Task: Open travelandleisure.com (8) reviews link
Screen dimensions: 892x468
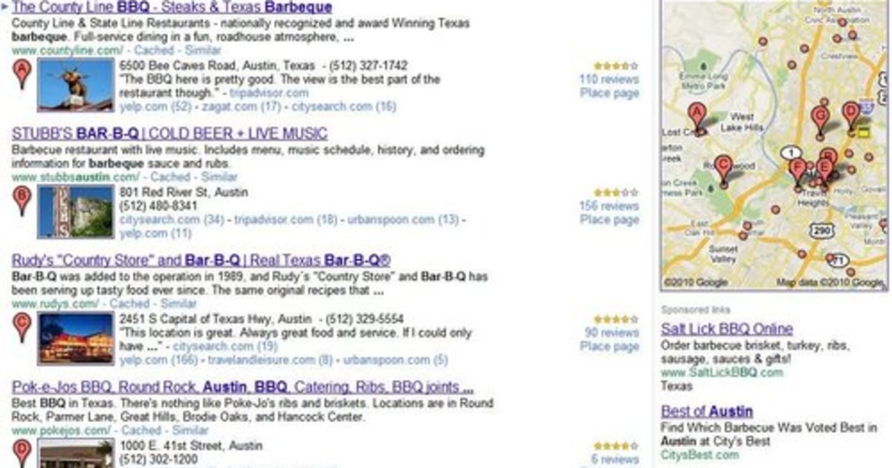Action: click(x=271, y=360)
